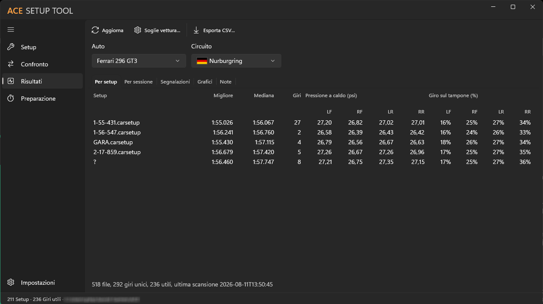Open the Preparazione page label

pyautogui.click(x=38, y=98)
